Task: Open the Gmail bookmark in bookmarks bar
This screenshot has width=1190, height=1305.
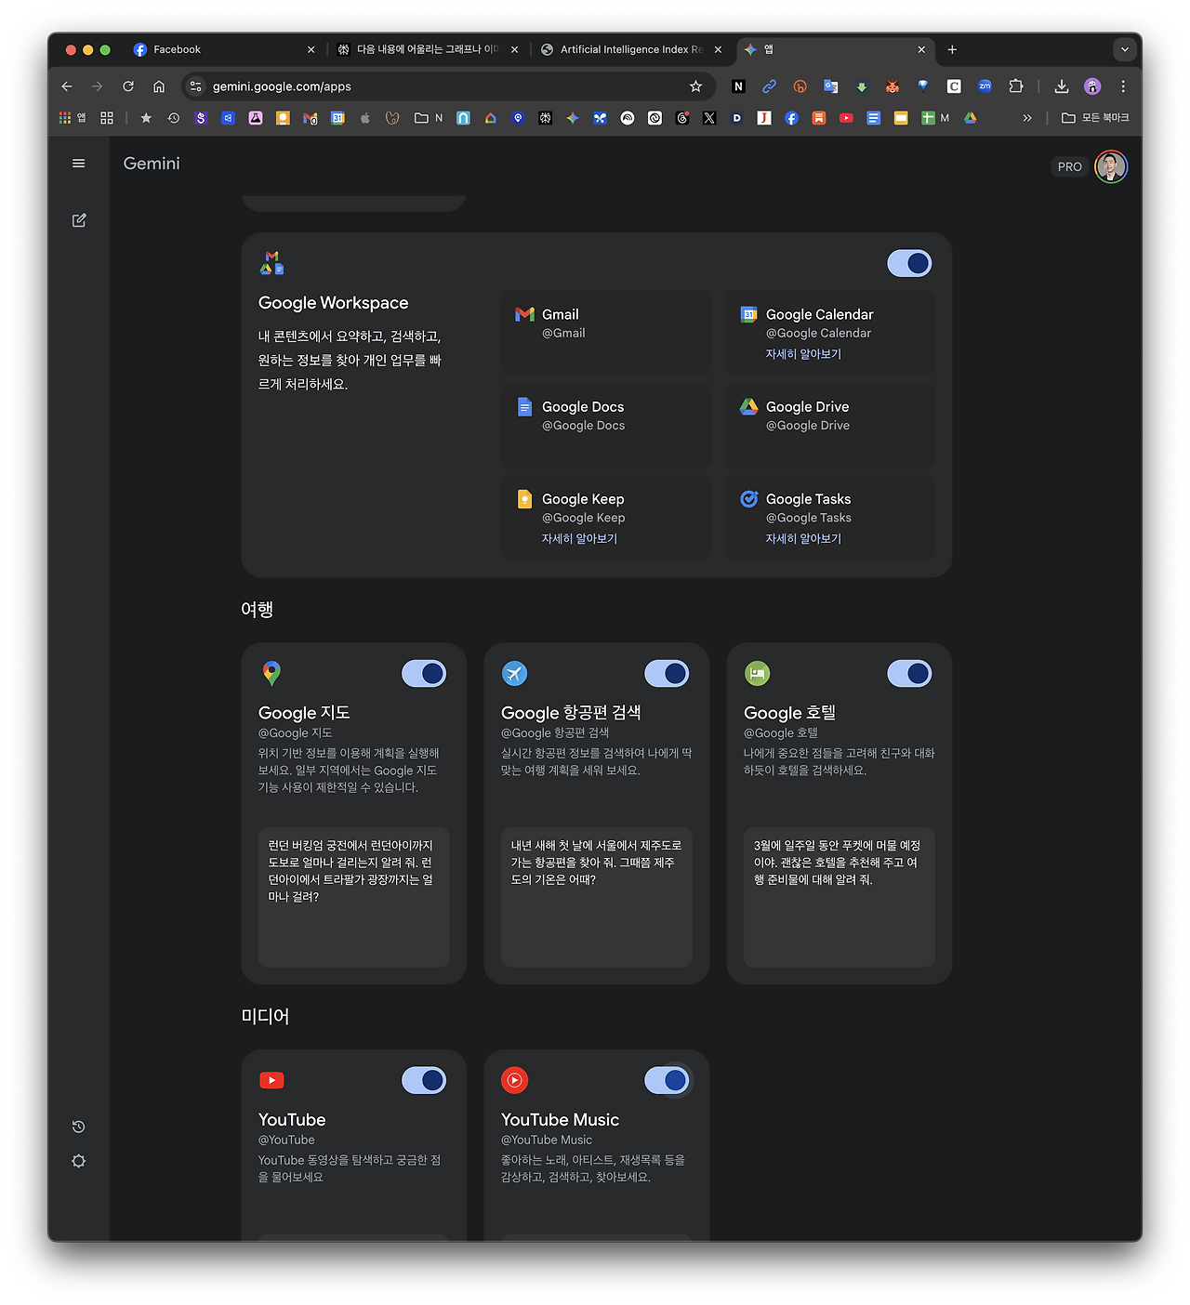Action: tap(311, 118)
